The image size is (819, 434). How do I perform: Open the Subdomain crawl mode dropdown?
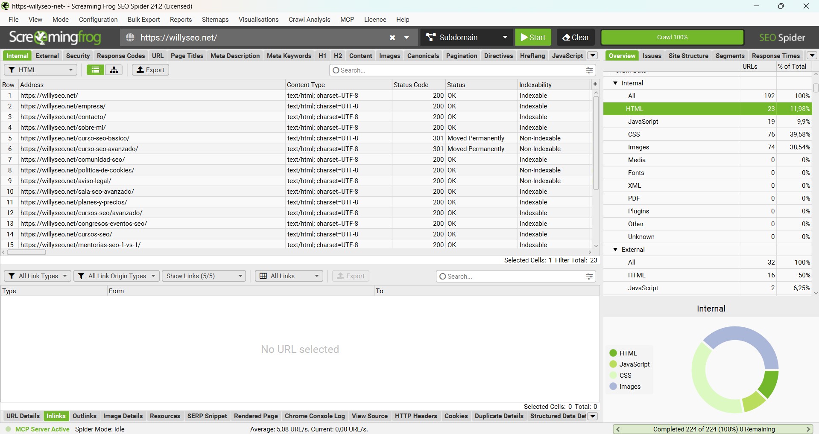click(466, 38)
